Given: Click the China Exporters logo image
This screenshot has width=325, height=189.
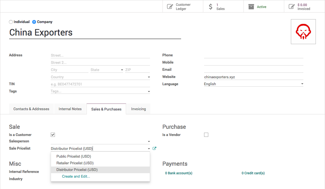Looking at the screenshot, I should tap(303, 32).
